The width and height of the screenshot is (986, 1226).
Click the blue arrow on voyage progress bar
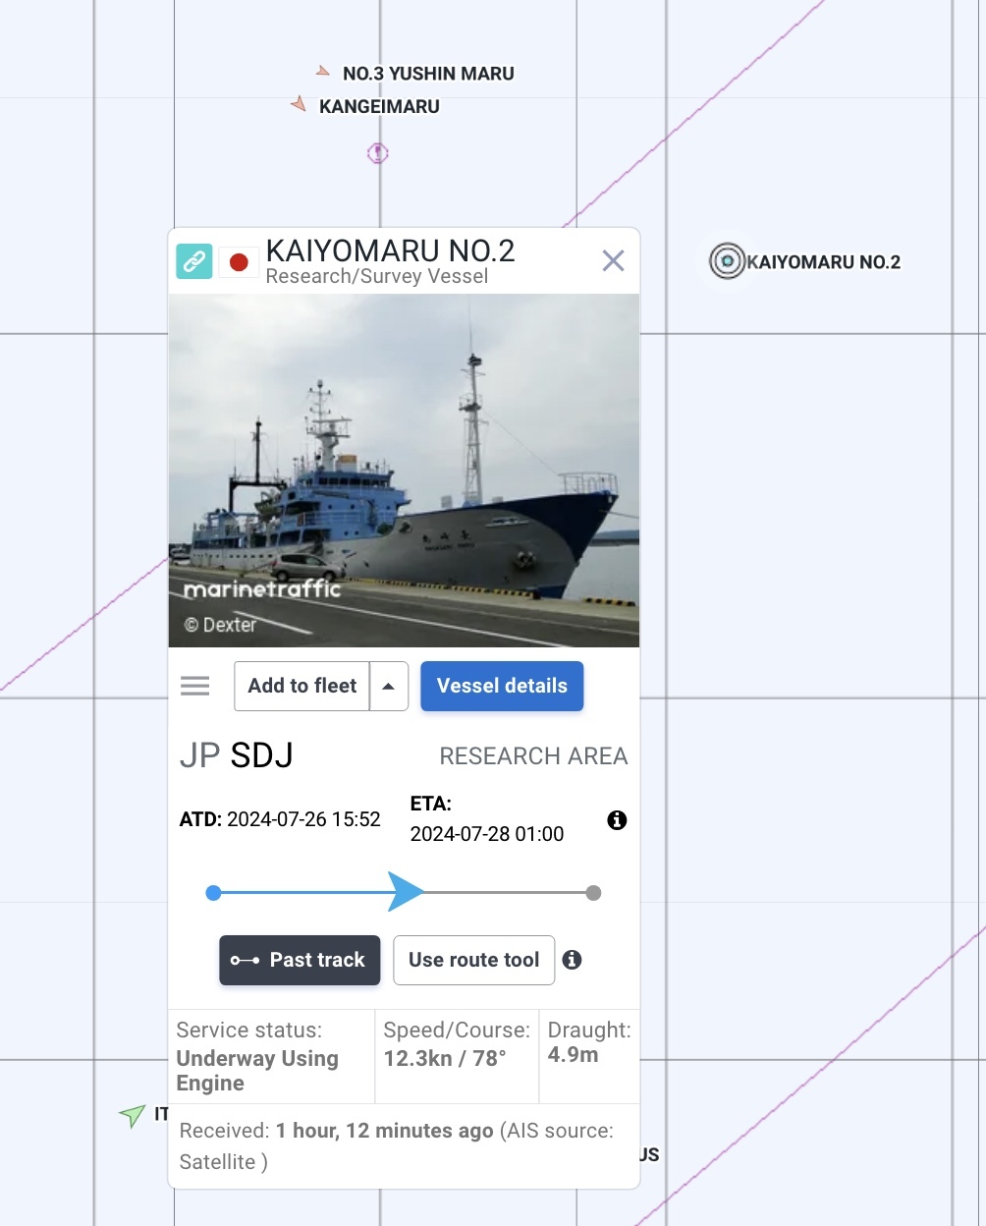[406, 892]
